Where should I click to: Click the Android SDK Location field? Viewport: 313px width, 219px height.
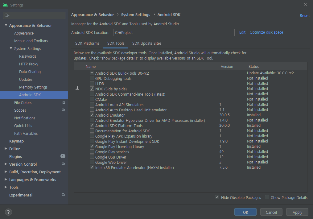(174, 32)
